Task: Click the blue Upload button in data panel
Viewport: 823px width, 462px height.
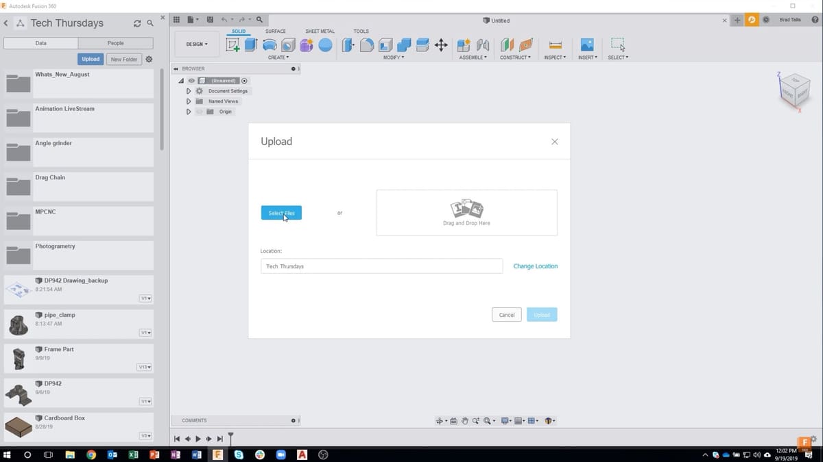Action: pos(91,60)
